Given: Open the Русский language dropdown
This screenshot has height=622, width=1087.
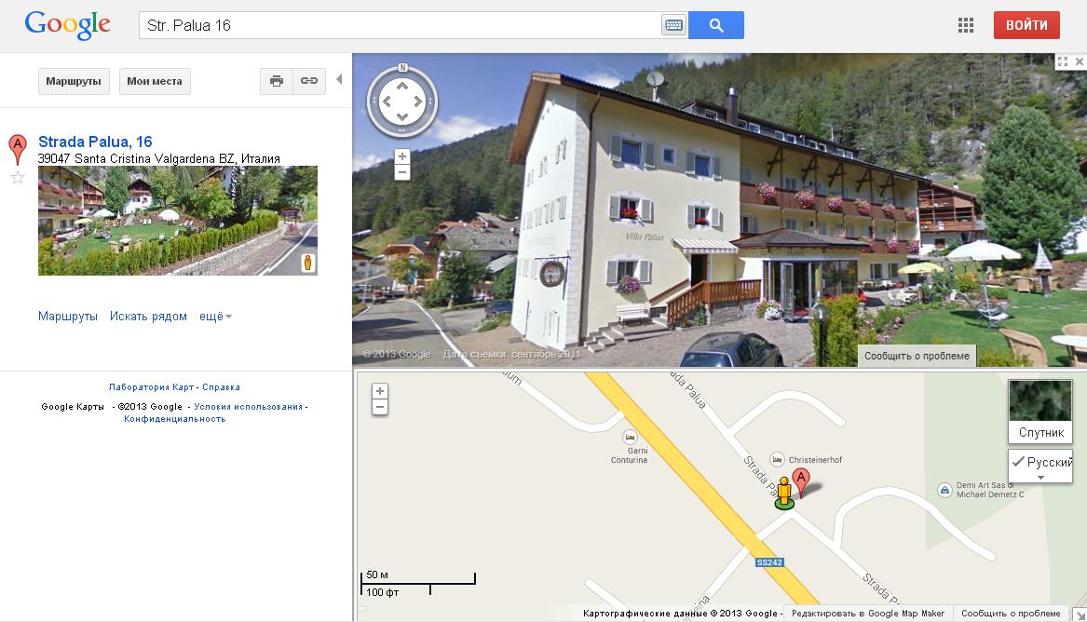Looking at the screenshot, I should click(1040, 466).
